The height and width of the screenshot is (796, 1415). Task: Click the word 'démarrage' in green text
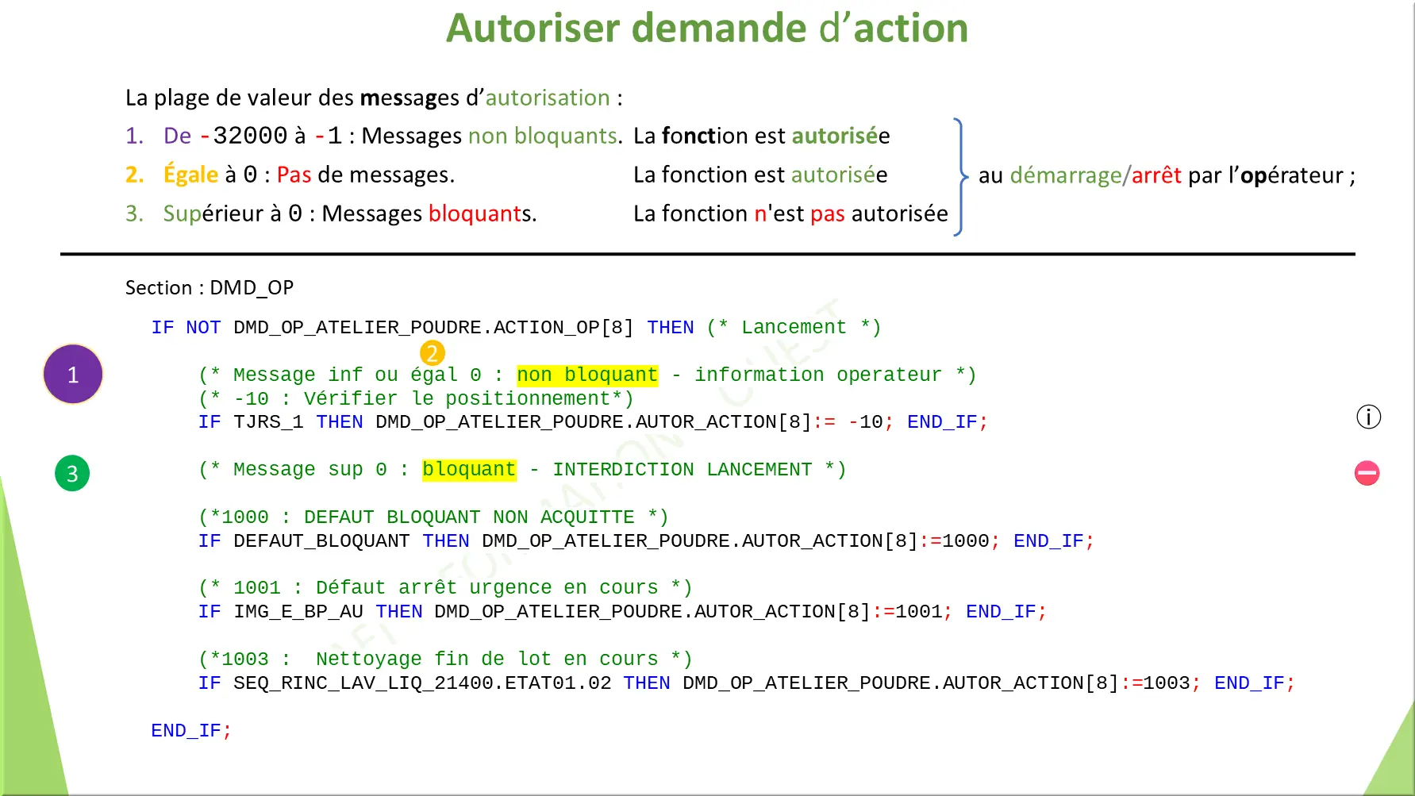[1063, 175]
